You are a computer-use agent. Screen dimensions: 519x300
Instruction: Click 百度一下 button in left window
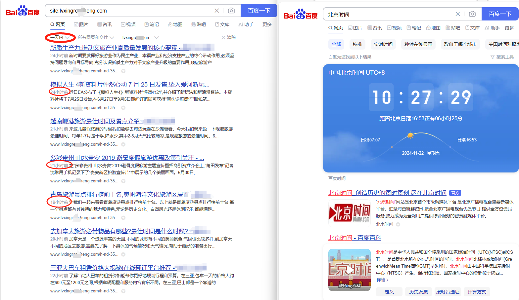click(259, 11)
